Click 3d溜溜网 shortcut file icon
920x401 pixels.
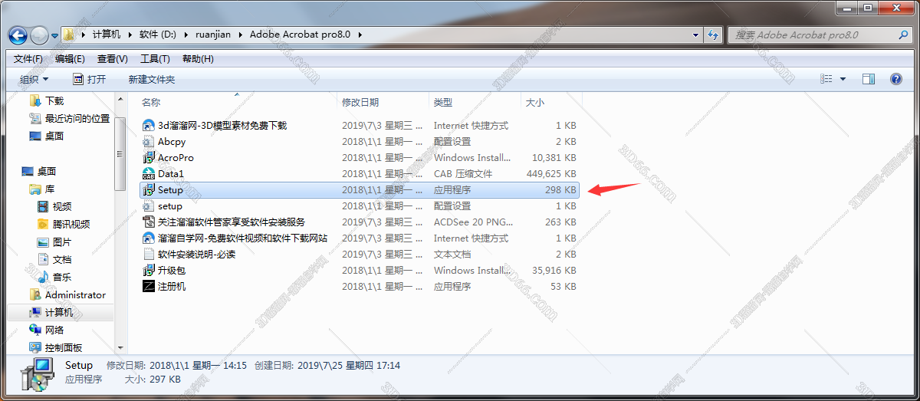pos(149,125)
